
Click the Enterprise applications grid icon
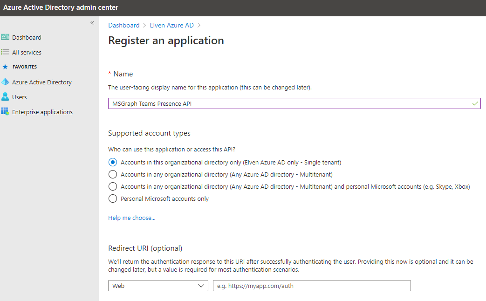point(5,111)
